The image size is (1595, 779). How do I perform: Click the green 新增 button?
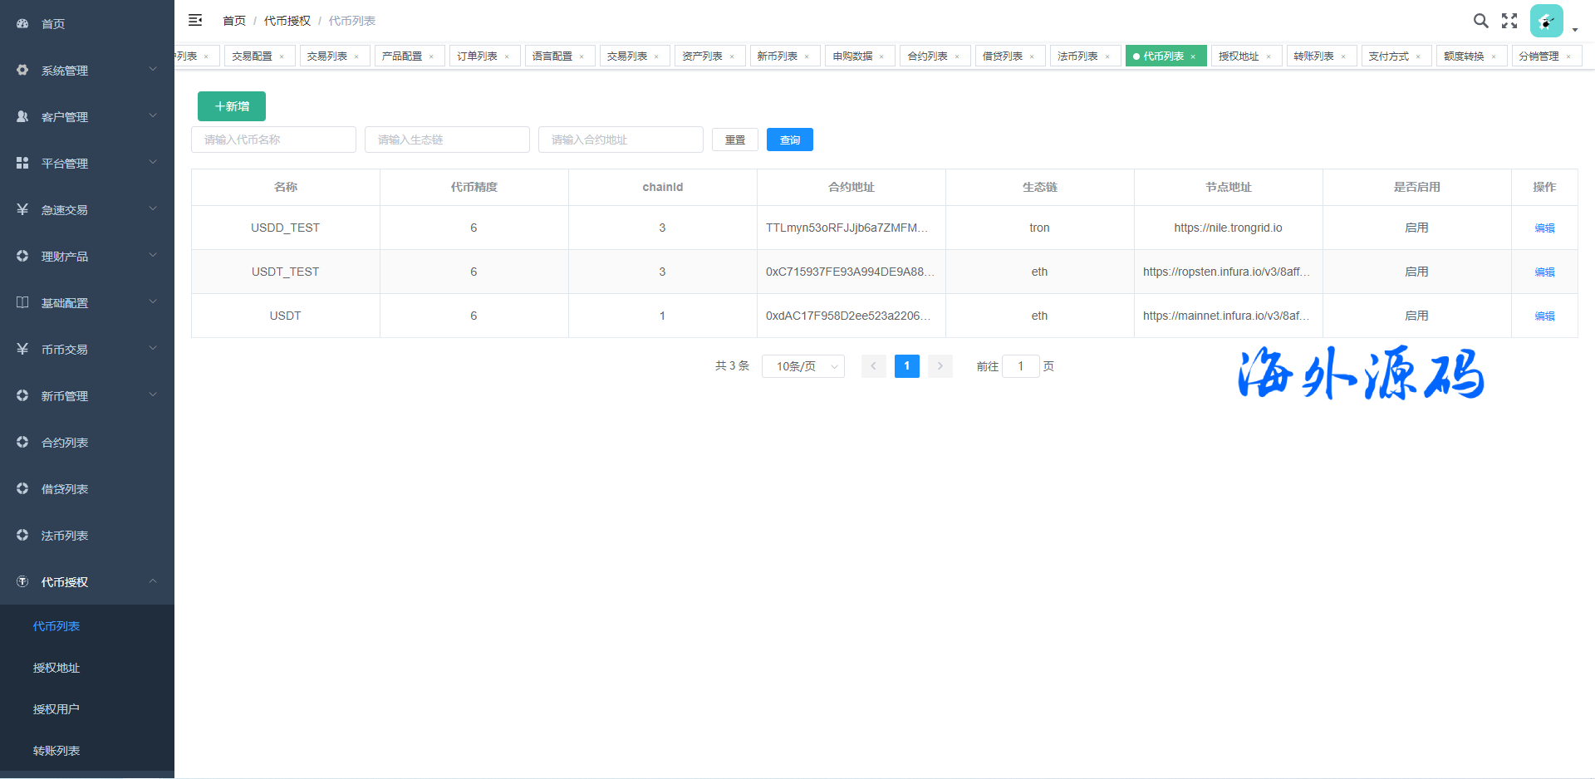pos(232,106)
